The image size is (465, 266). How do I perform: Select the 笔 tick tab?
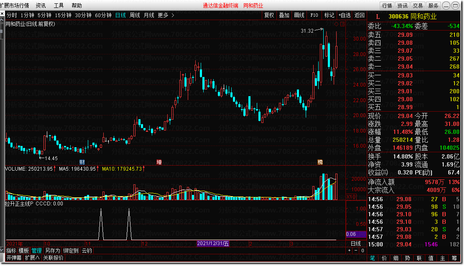(373, 258)
